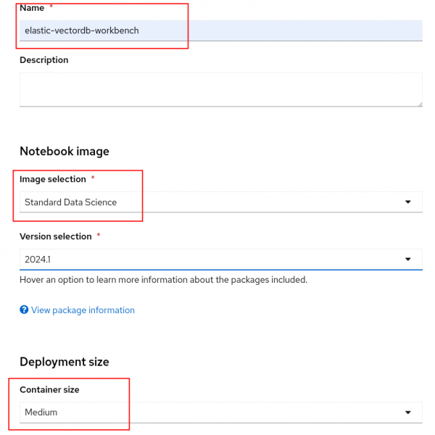
Task: Click inside the empty Description text area
Action: tap(217, 89)
